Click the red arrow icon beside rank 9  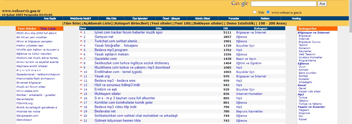[81, 68]
